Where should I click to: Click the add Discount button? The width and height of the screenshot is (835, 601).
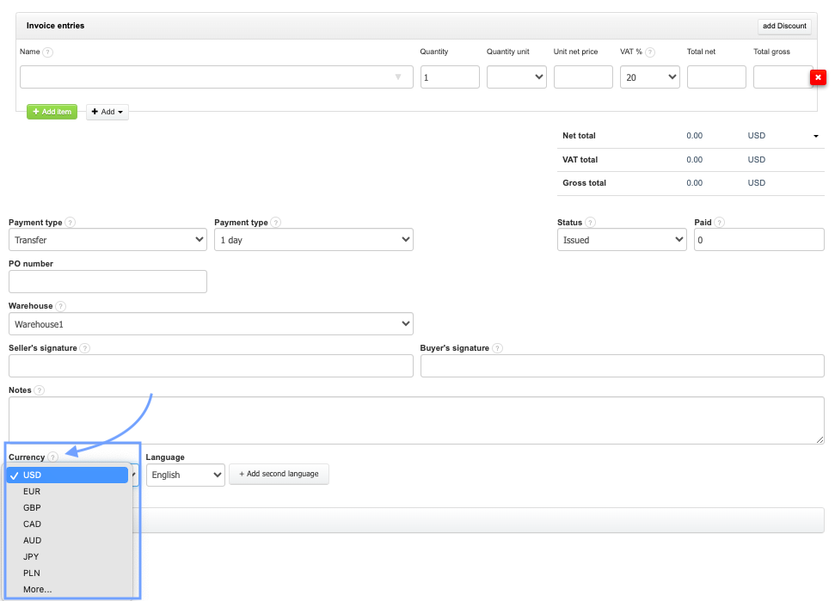point(783,26)
